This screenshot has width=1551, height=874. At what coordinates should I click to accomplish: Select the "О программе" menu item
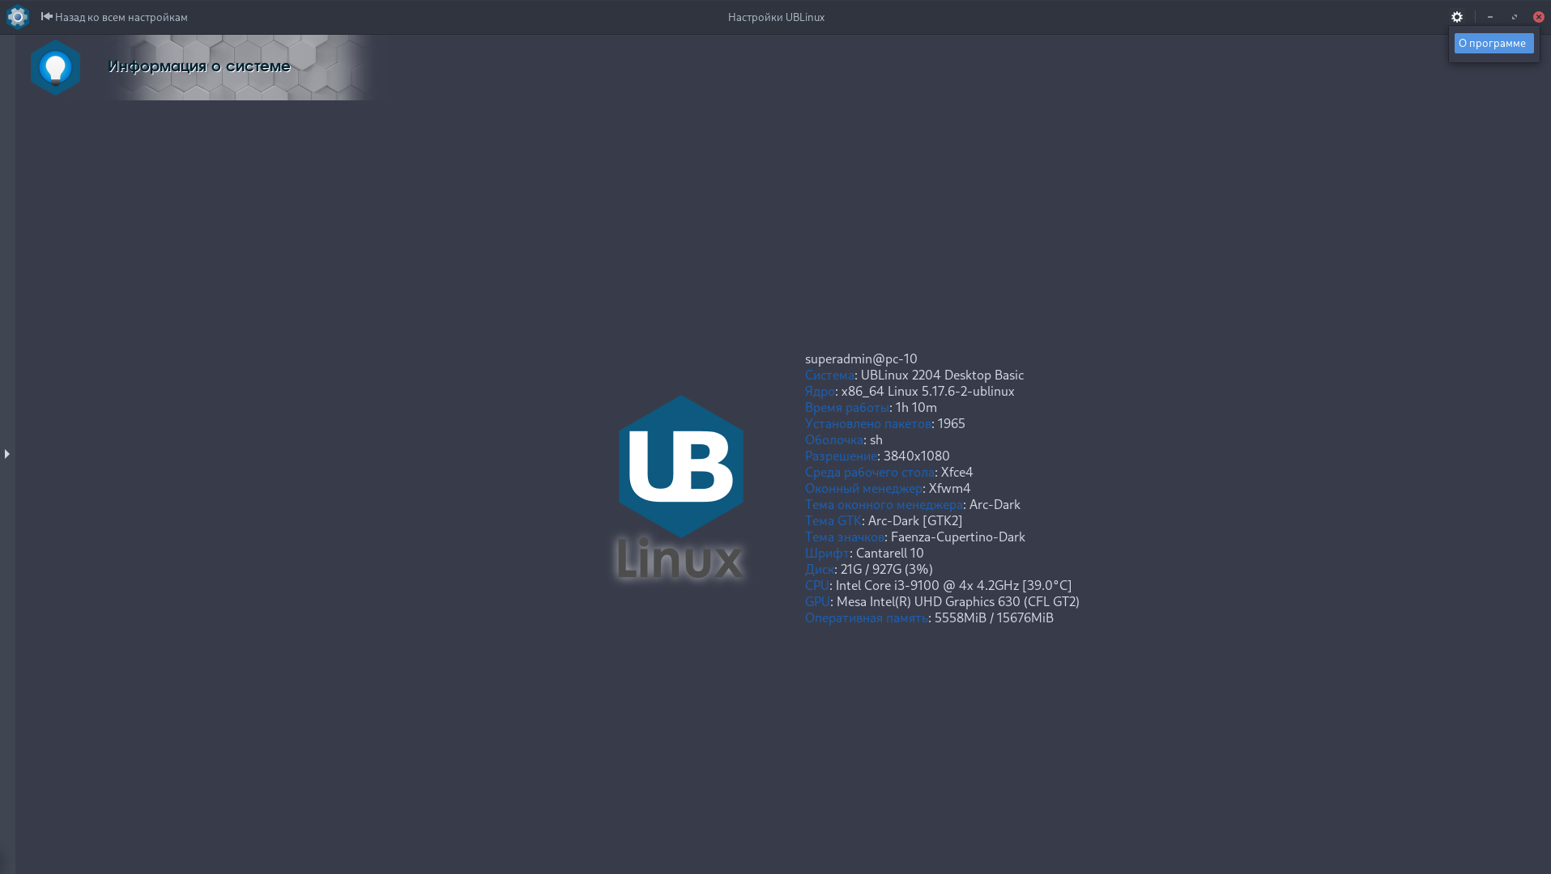pos(1493,44)
